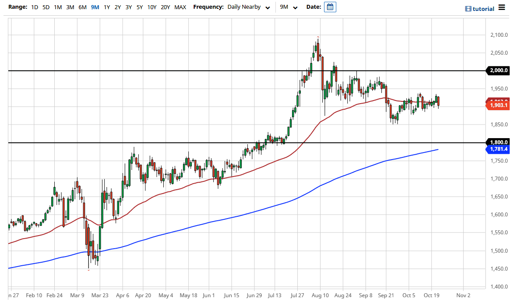
Task: Click the Oct 19 date axis label
Action: pos(431,295)
